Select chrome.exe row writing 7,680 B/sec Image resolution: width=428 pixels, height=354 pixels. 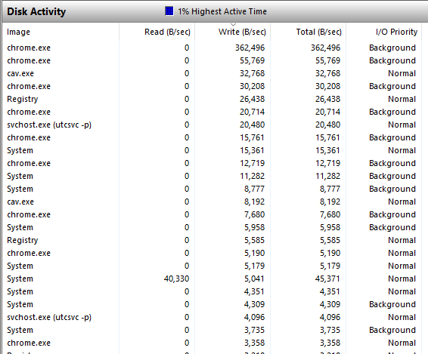pyautogui.click(x=212, y=214)
